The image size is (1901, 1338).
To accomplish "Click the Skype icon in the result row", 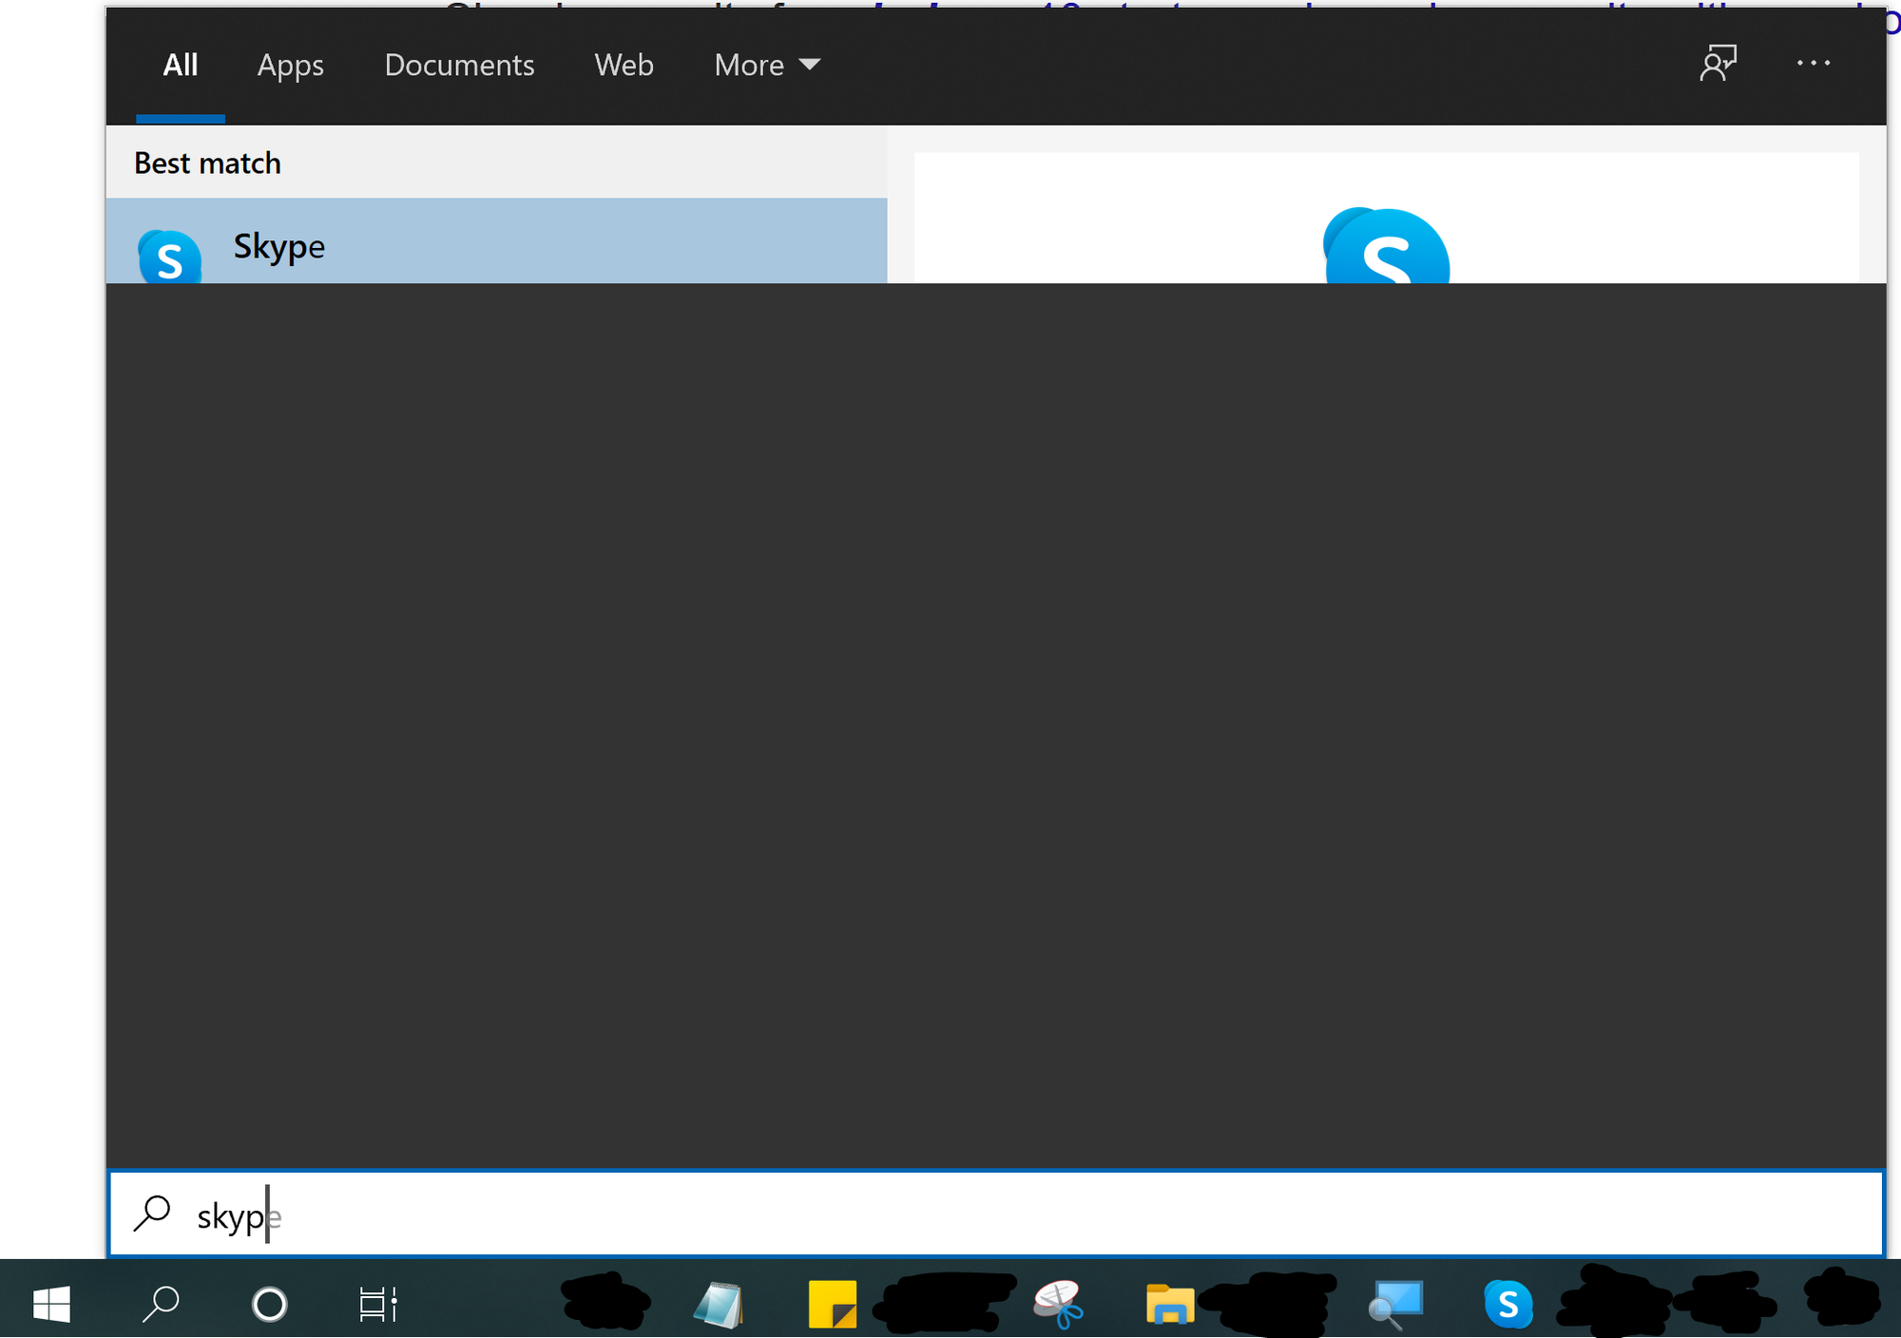I will pos(169,257).
